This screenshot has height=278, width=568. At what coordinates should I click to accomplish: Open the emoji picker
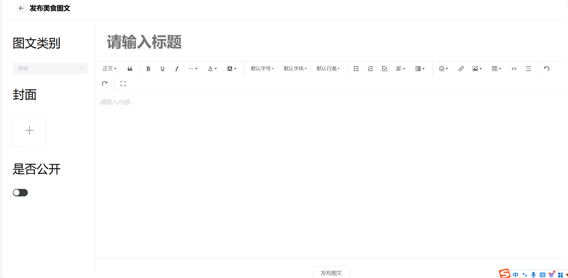(444, 69)
